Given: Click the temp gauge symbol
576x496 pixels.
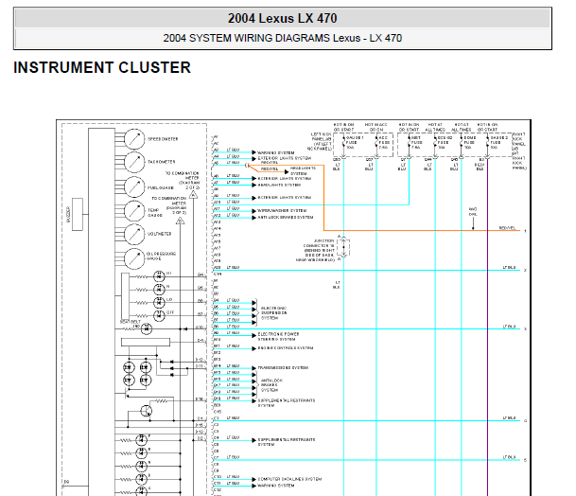Looking at the screenshot, I should click(x=134, y=211).
